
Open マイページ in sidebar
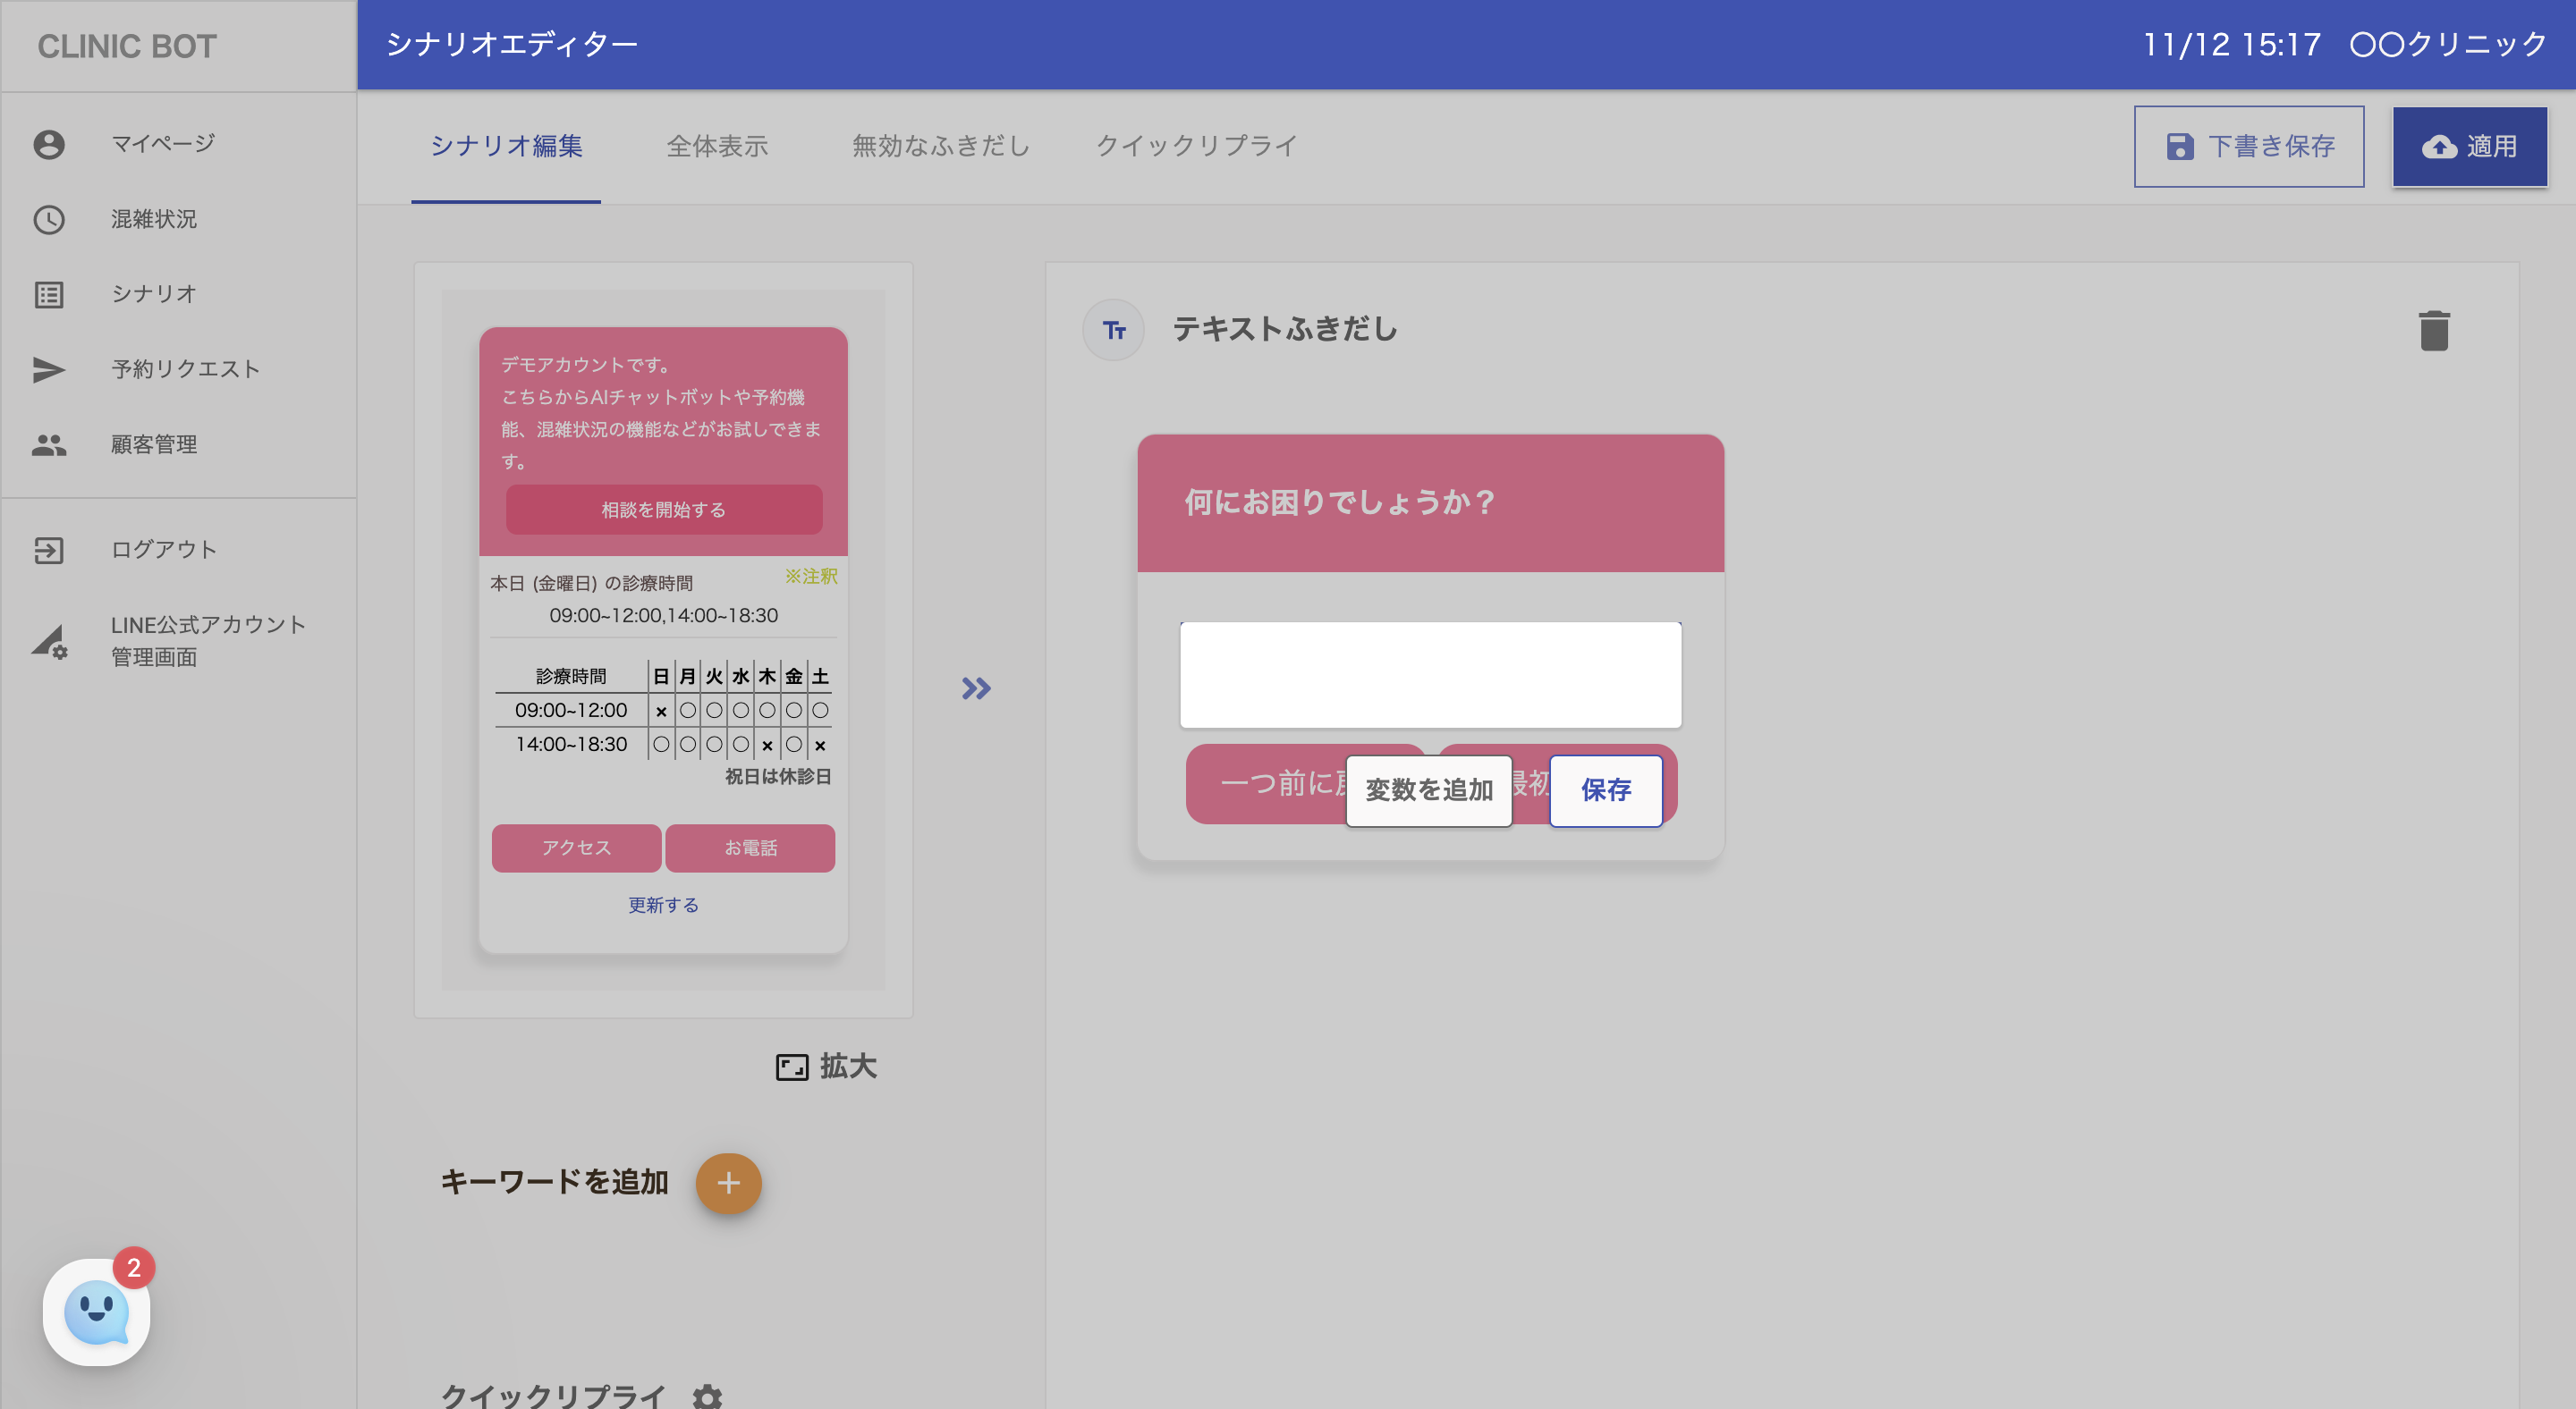(163, 144)
